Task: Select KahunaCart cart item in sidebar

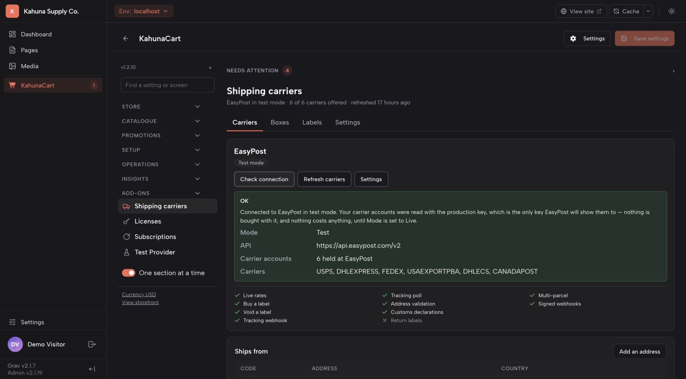Action: click(53, 85)
